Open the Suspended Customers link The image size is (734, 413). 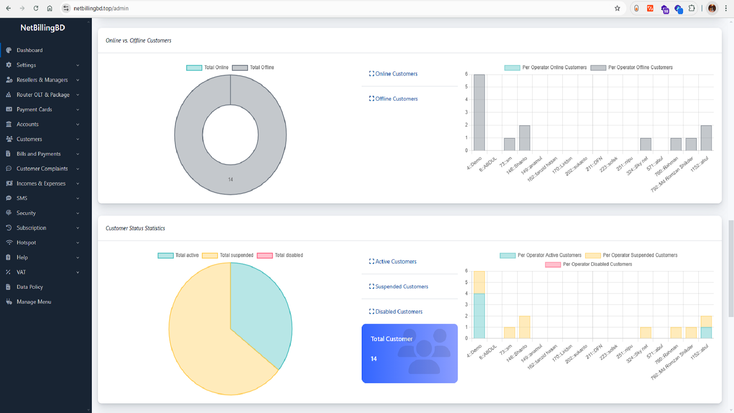point(401,286)
